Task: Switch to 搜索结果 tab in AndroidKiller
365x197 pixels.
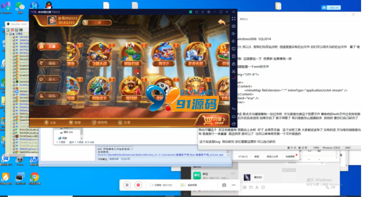Action: coord(114,159)
